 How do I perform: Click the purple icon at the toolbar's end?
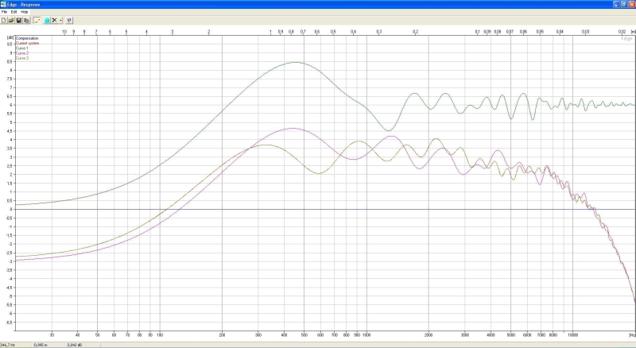point(69,20)
